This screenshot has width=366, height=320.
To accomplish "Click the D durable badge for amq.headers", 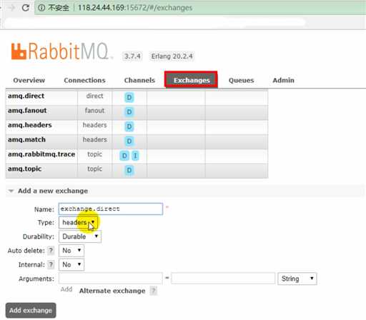I will [x=129, y=126].
